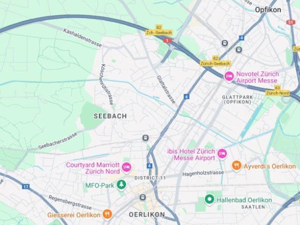The height and width of the screenshot is (225, 300).
Task: Click the Oerlikon railway station icon
Action: point(142,197)
